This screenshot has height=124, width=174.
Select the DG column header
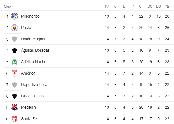[x=158, y=6]
